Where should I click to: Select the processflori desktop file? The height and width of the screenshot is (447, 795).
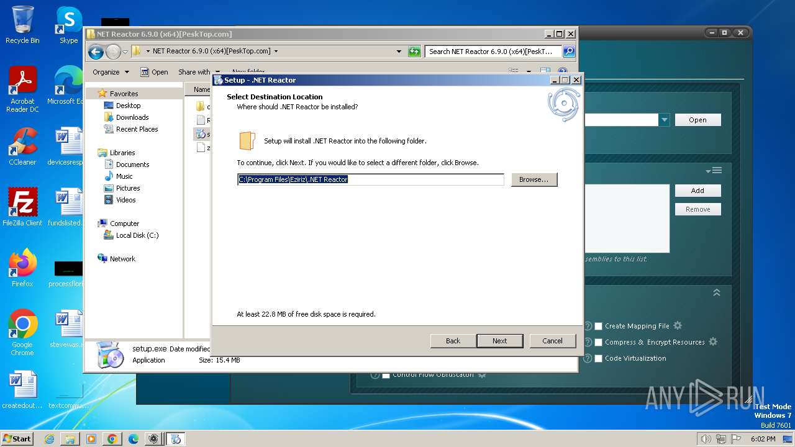(x=65, y=273)
